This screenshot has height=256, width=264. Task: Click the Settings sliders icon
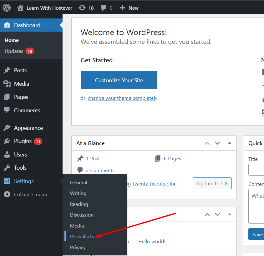pyautogui.click(x=7, y=181)
